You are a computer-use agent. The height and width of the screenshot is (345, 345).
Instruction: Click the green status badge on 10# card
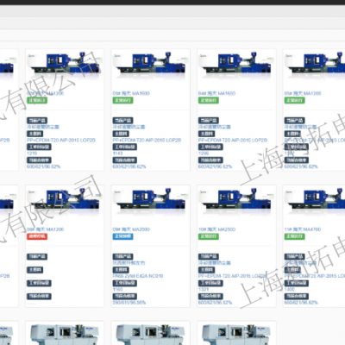click(x=209, y=236)
